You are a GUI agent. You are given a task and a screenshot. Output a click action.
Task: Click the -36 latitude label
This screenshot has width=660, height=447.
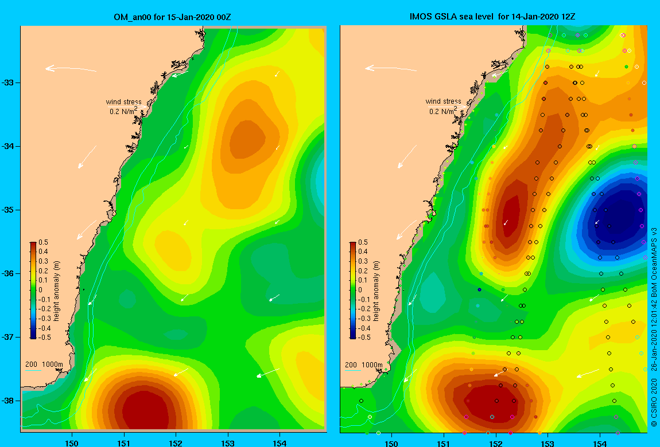[8, 273]
